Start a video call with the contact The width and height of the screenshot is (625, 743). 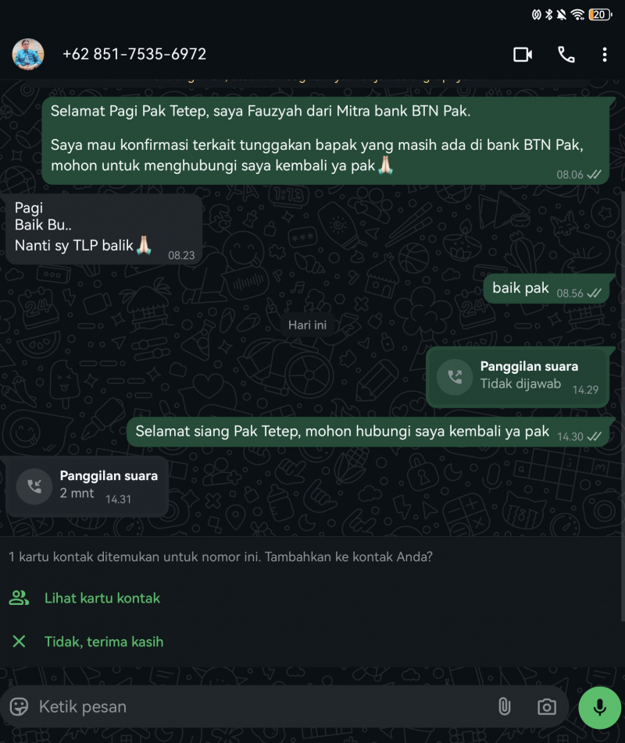(x=522, y=55)
